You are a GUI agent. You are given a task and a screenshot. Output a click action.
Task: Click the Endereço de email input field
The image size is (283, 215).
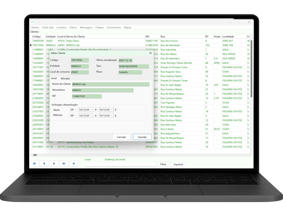pyautogui.click(x=130, y=164)
